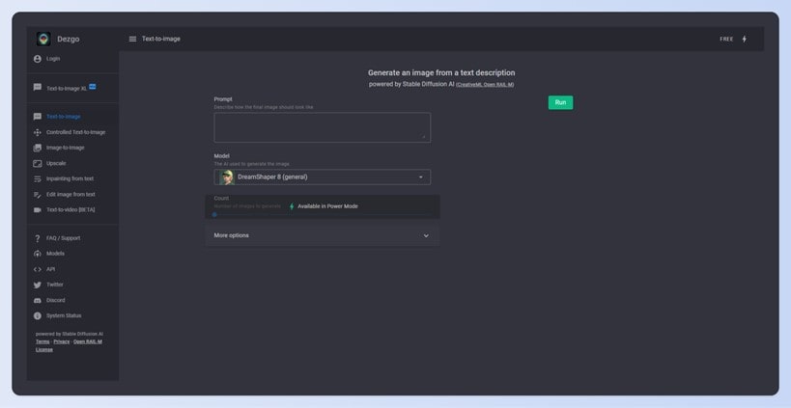Click the FREE label in header

(726, 39)
